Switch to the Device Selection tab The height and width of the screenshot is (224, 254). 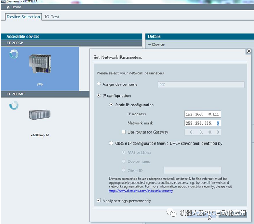coord(23,17)
